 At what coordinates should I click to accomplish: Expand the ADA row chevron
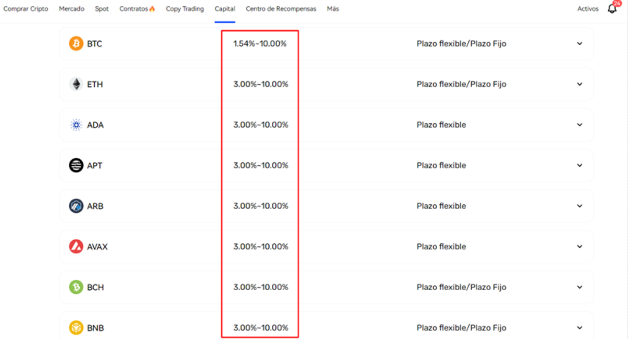pyautogui.click(x=580, y=125)
